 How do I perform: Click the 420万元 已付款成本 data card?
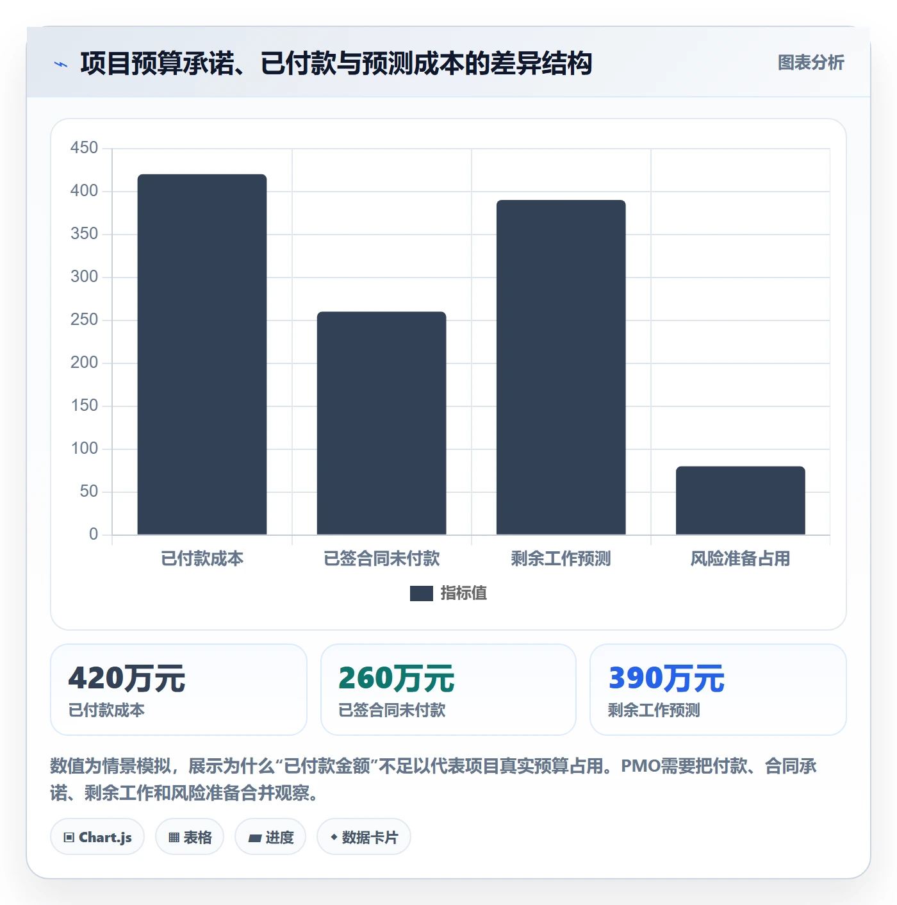179,690
